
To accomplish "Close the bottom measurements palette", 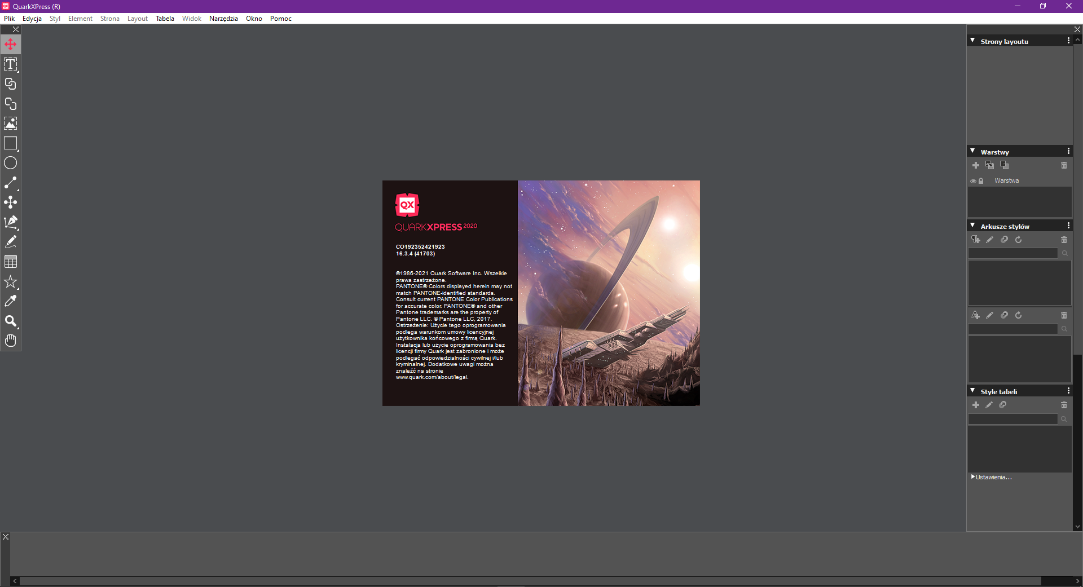I will (x=6, y=537).
